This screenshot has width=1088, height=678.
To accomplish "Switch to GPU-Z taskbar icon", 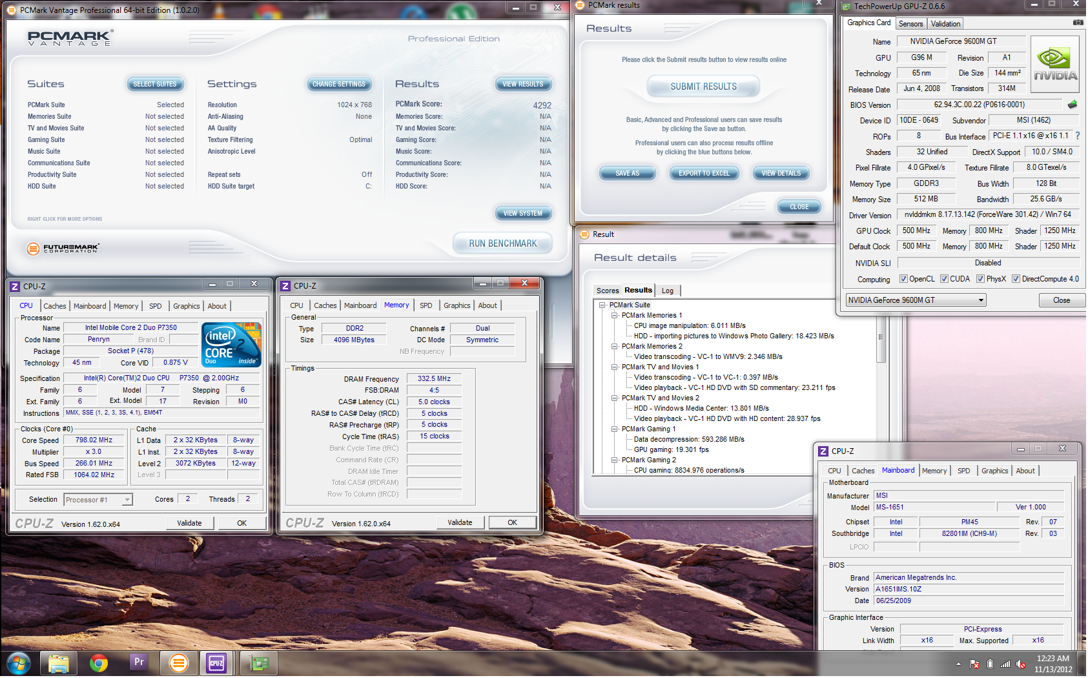I will (259, 664).
